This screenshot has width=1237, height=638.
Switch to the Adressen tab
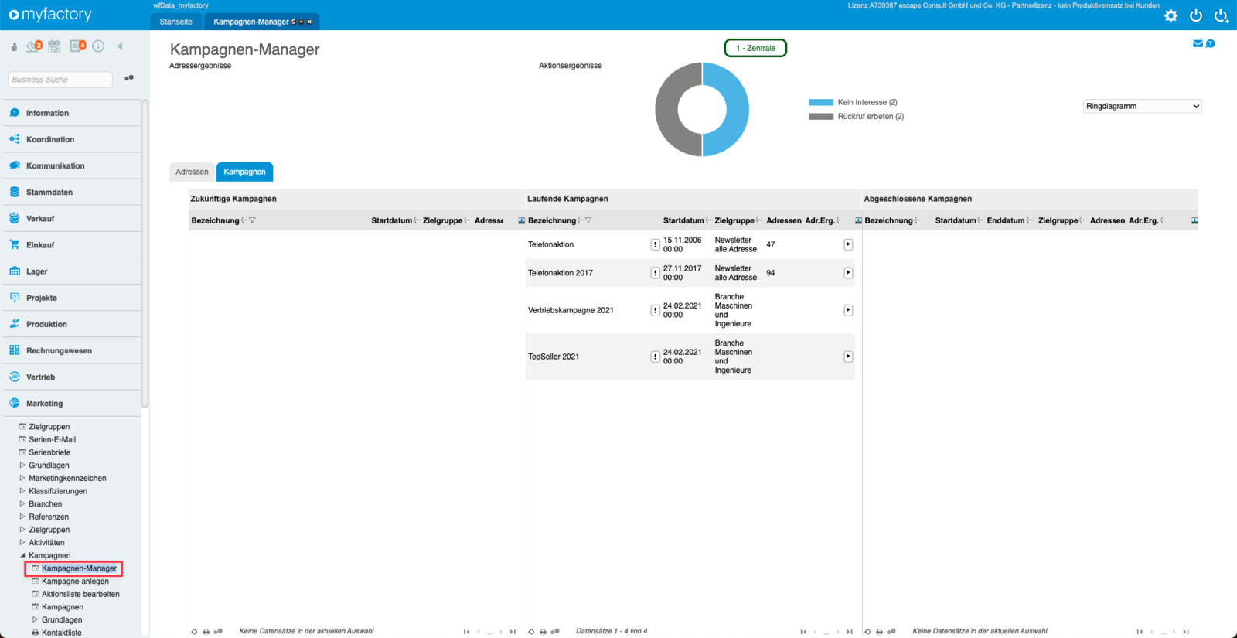pyautogui.click(x=192, y=172)
